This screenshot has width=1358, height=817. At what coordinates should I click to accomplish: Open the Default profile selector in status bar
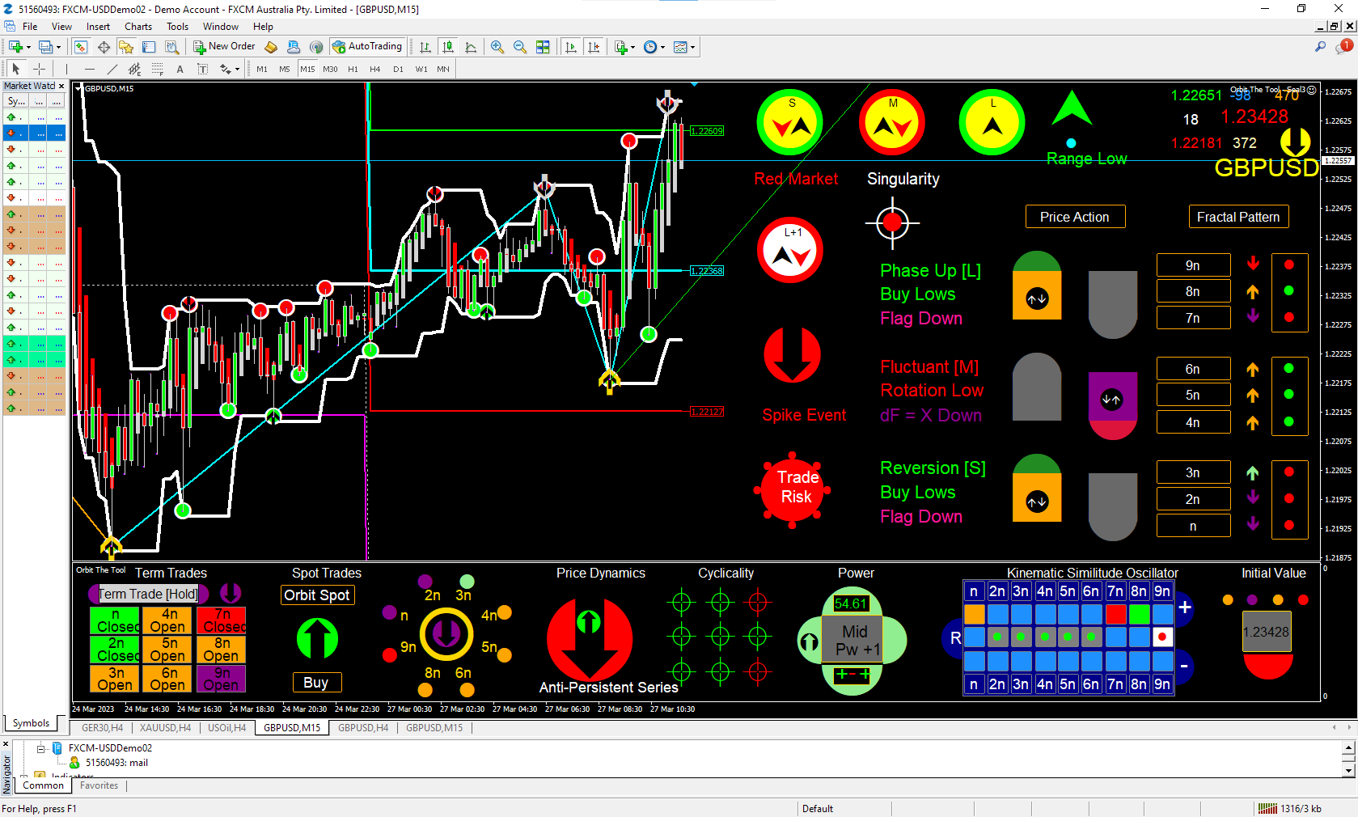point(818,808)
